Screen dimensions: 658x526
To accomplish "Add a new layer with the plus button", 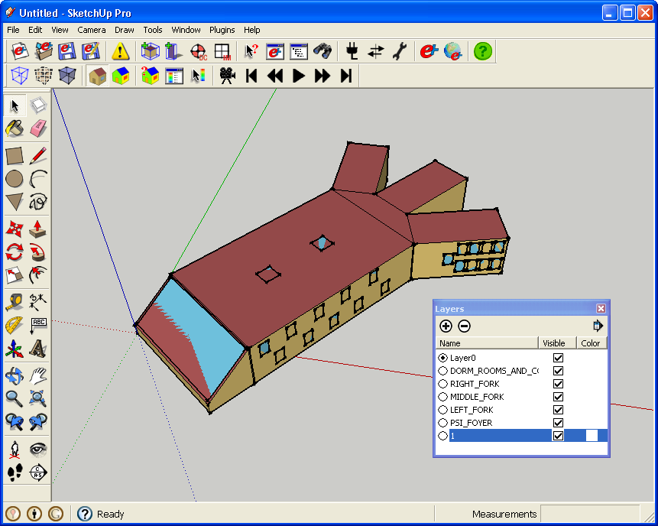I will (x=446, y=326).
